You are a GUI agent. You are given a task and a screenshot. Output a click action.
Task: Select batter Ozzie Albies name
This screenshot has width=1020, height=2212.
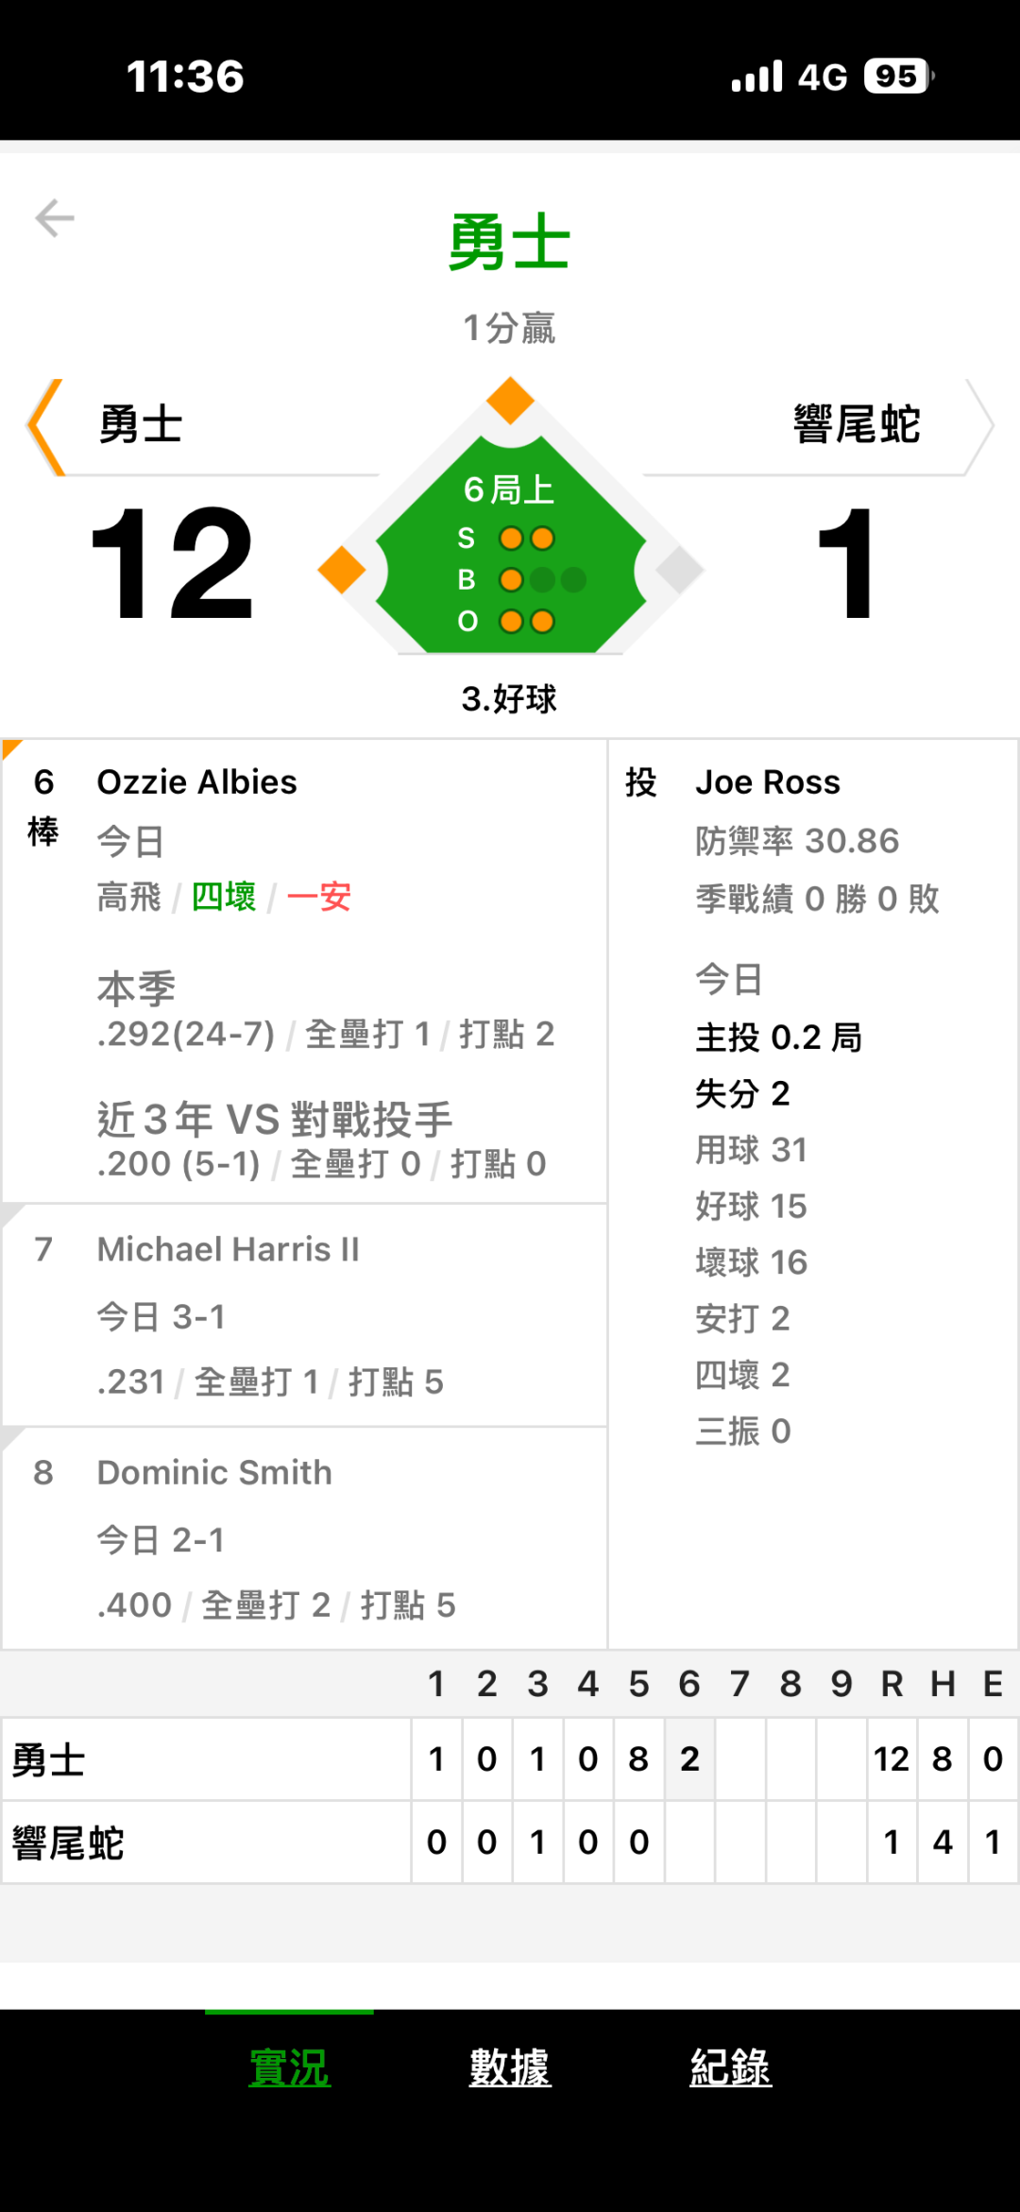pyautogui.click(x=196, y=782)
